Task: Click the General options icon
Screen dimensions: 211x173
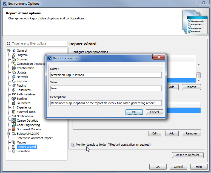Action: tap(14, 51)
